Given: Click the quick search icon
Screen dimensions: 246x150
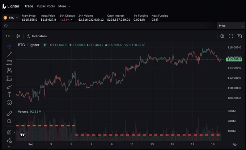Looking at the screenshot, I should (x=222, y=36).
